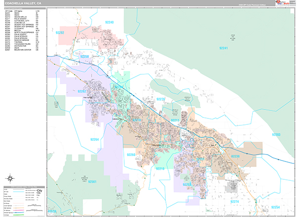Viewport: 297px width, 217px height.
Task: Click the compass rose icon
Action: tap(9, 179)
